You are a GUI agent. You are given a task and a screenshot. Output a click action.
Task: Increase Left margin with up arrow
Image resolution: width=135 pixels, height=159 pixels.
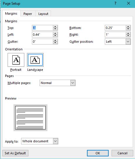[55, 33]
